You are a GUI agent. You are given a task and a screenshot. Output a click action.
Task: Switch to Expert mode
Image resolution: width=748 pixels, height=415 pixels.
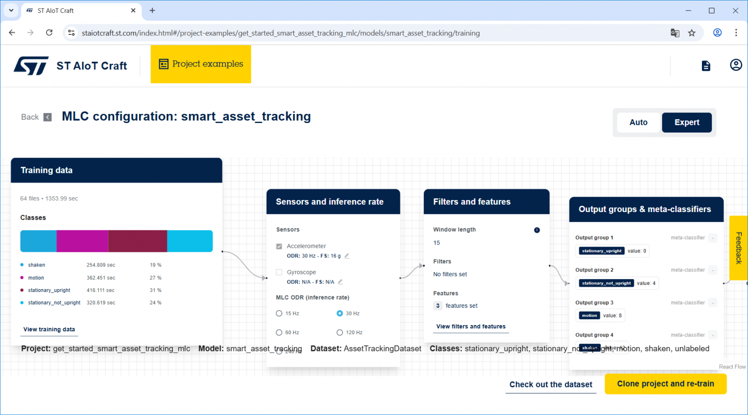point(687,123)
